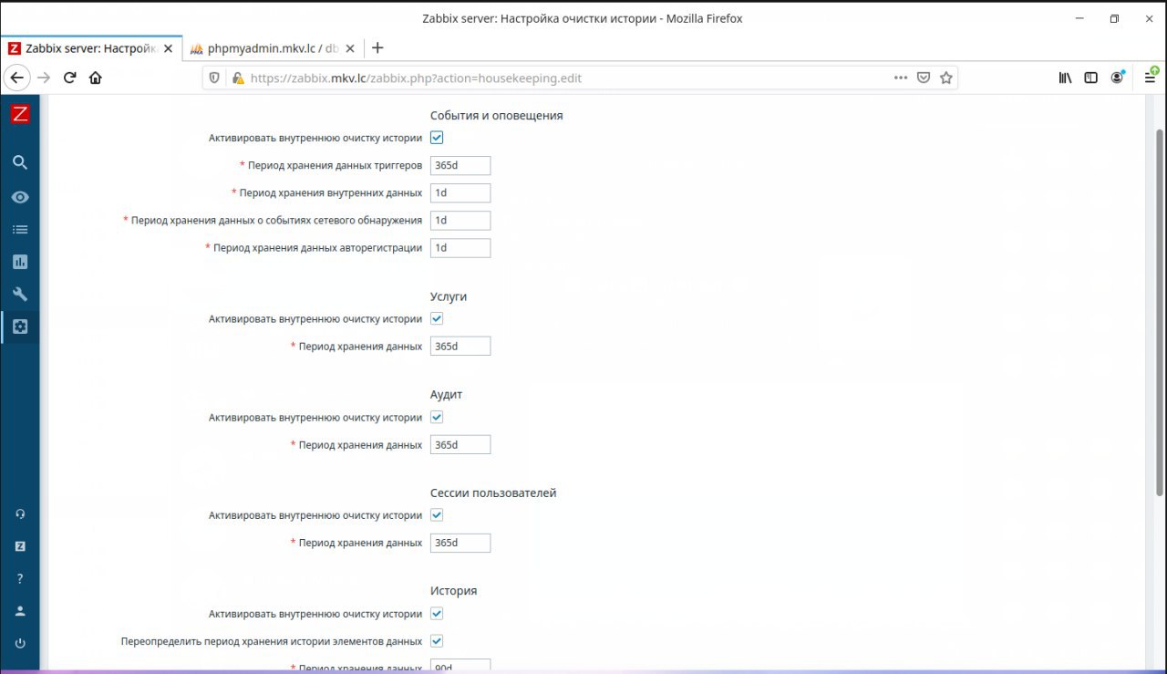Open the Help question mark icon
Screen dimensions: 1167x674
tap(20, 578)
